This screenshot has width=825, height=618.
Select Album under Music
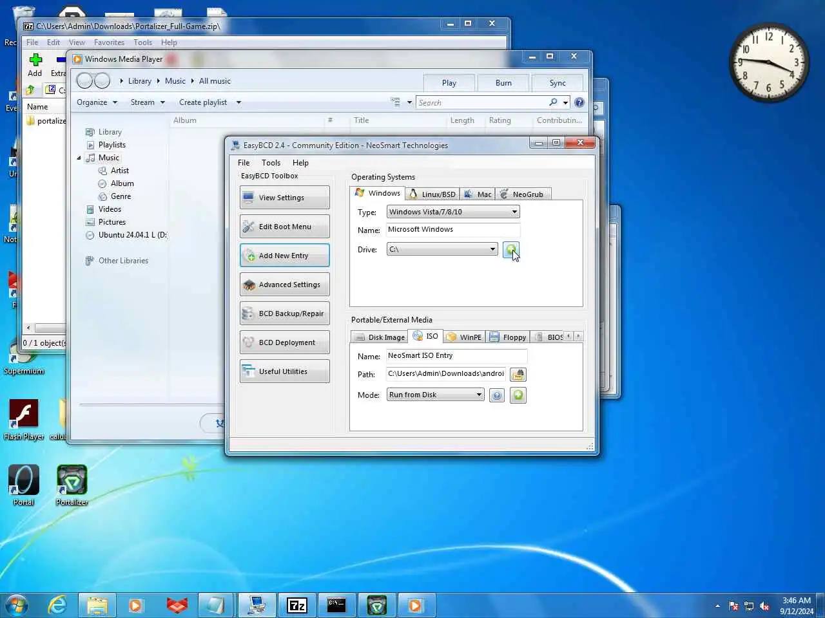coord(122,183)
